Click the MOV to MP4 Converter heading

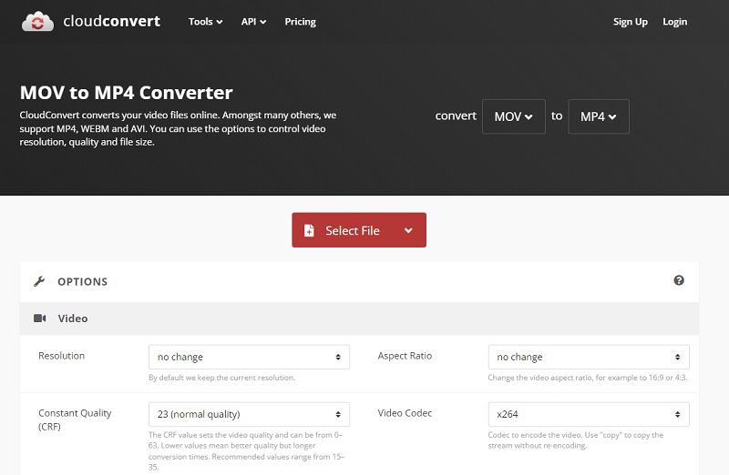(126, 93)
